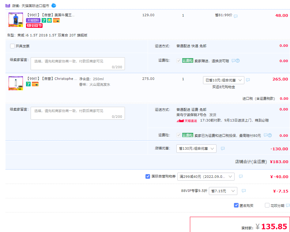Open product link 【99价】【自营】美国牛魔王
Image resolution: width=290 pixels, height=232 pixels.
click(x=51, y=15)
